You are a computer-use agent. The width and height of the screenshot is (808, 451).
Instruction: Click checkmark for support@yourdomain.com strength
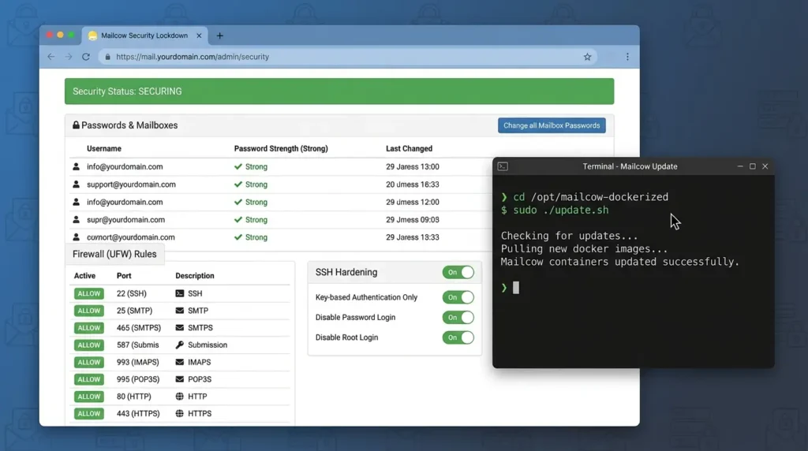[x=238, y=184]
